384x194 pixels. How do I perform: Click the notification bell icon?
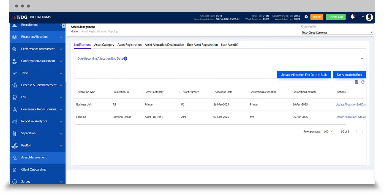click(x=352, y=17)
